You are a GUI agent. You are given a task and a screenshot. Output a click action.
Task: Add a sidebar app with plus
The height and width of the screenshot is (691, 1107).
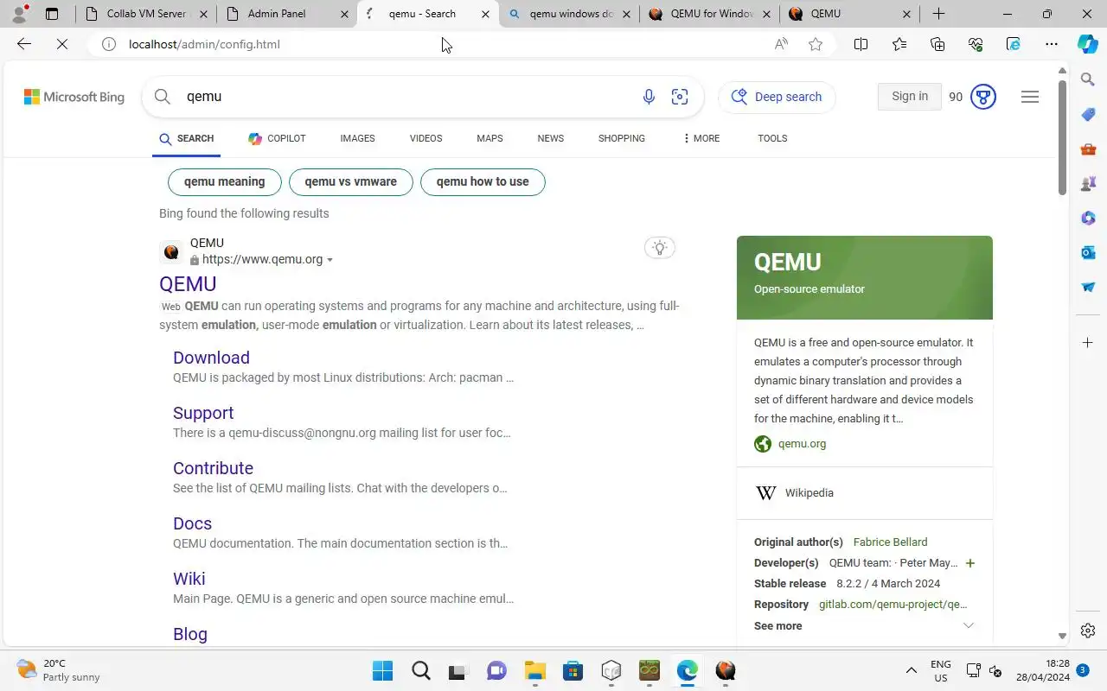click(1088, 343)
